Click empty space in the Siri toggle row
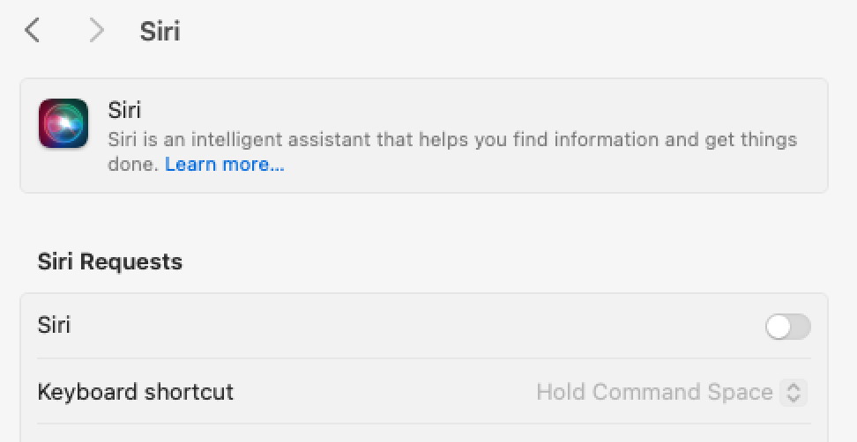The height and width of the screenshot is (442, 857). coord(415,326)
